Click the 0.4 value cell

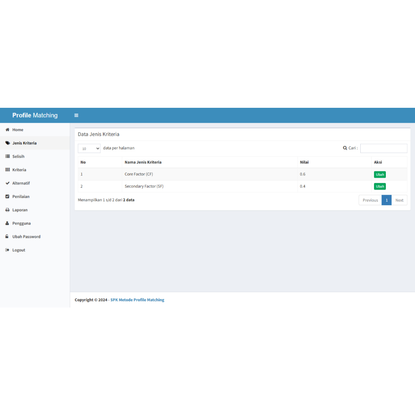[x=334, y=186]
